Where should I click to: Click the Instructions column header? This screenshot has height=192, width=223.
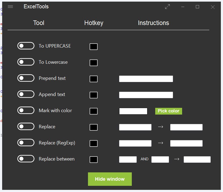[154, 23]
